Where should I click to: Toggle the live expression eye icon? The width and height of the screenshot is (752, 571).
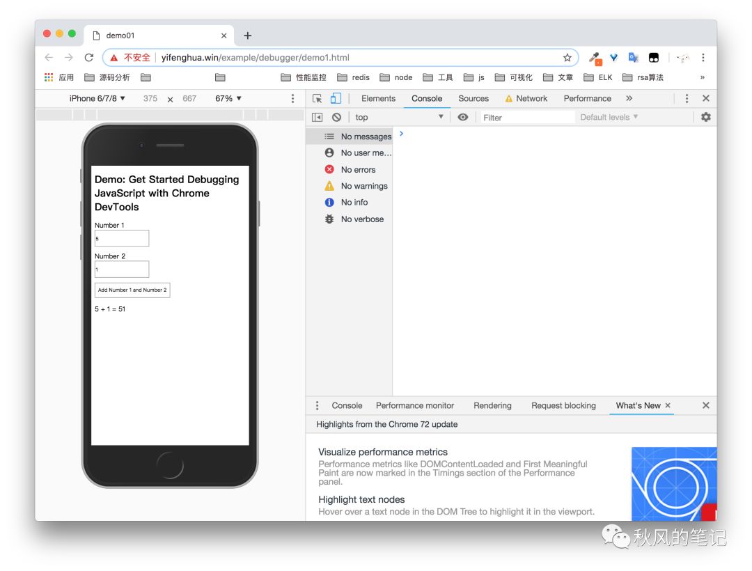click(463, 117)
